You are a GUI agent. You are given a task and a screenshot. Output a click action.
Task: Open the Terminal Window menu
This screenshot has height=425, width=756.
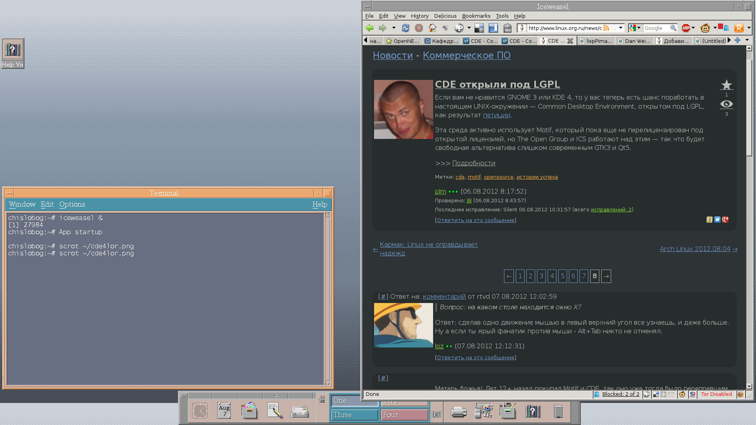pyautogui.click(x=22, y=204)
